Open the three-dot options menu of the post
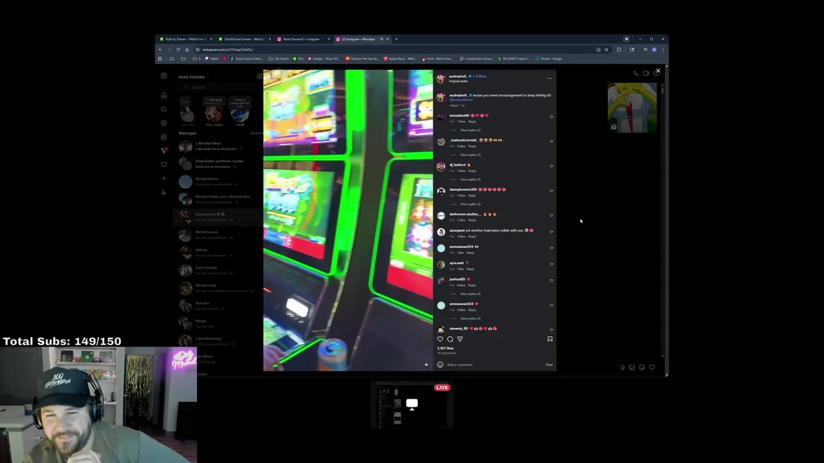The image size is (824, 463). [x=549, y=78]
